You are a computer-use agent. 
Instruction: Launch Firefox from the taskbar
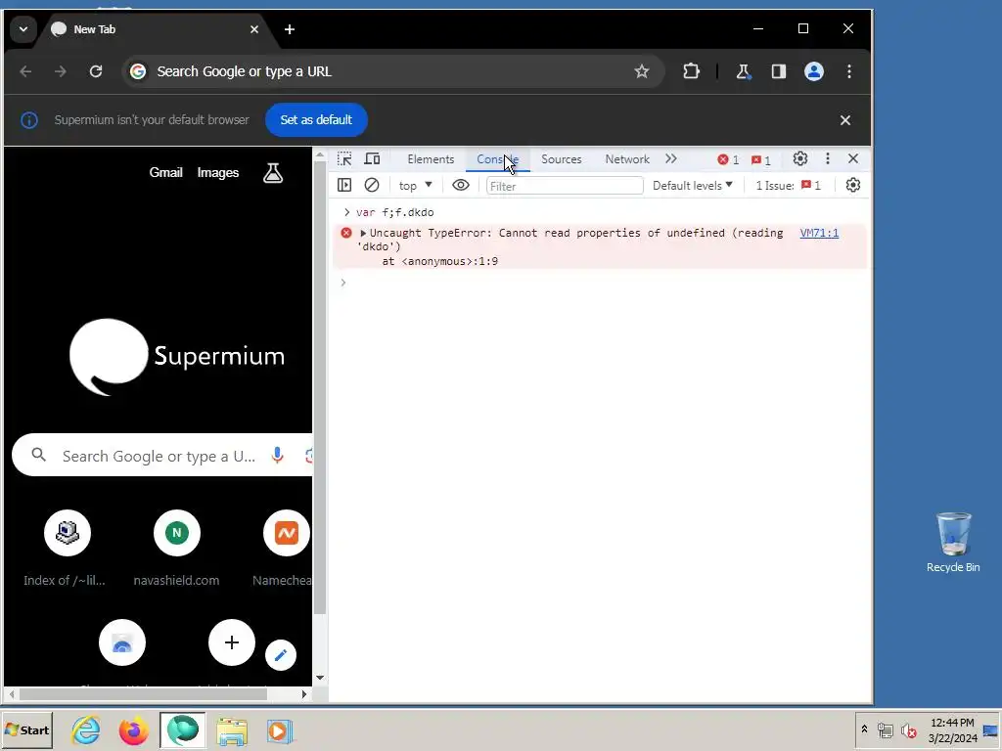(133, 729)
